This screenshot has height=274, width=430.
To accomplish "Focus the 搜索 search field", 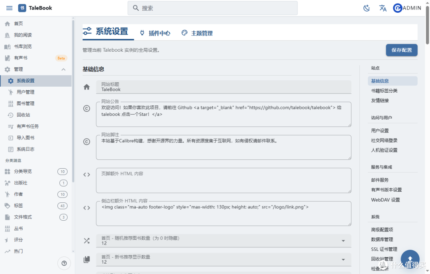I will (213, 8).
